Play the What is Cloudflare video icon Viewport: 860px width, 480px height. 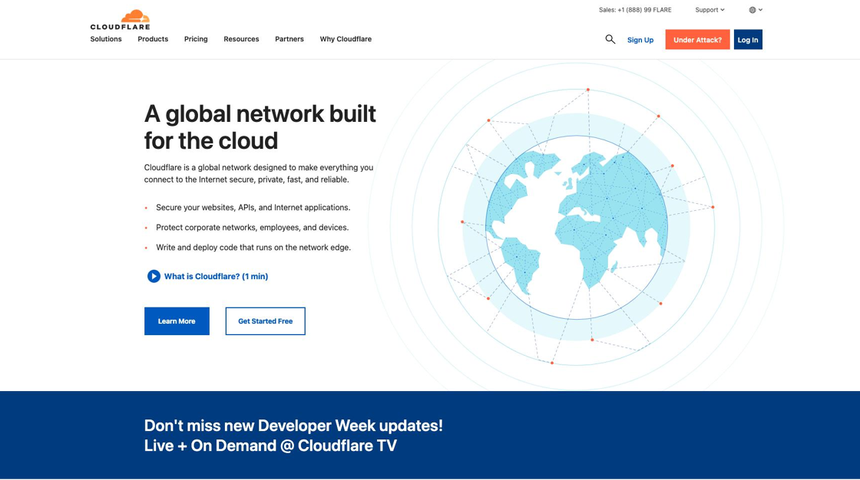click(154, 276)
